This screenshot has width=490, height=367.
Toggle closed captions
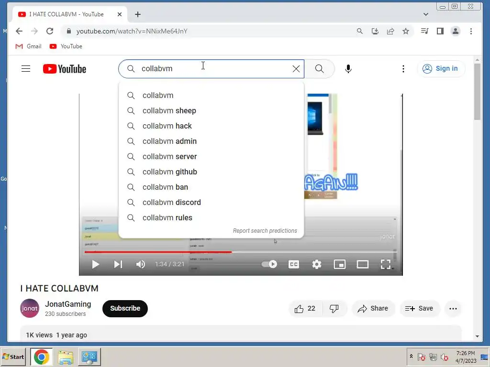point(293,264)
